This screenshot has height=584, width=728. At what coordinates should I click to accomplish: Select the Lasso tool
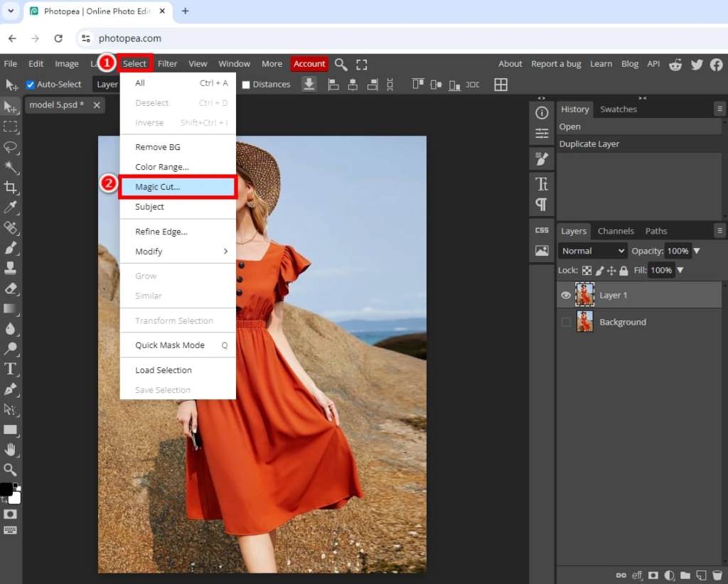11,148
